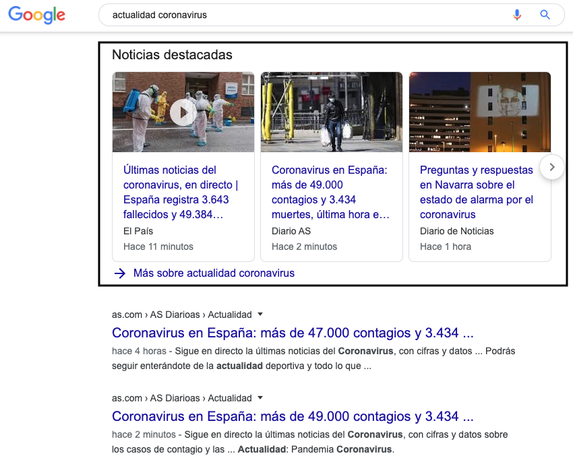Play the El País coronavirus video
The image size is (573, 464).
click(x=183, y=112)
